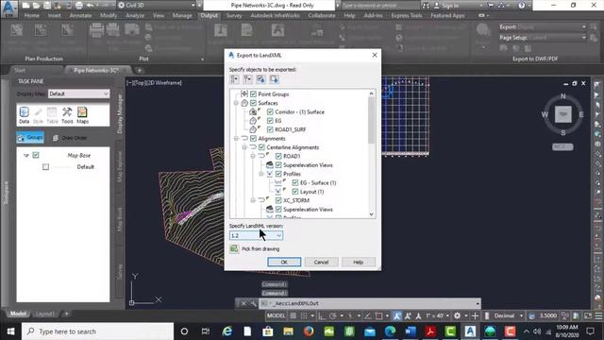This screenshot has height=340, width=604.
Task: Collapse the Map Base tree node
Action: pyautogui.click(x=26, y=155)
